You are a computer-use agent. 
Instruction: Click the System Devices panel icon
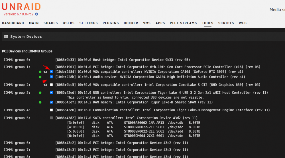click(6, 37)
